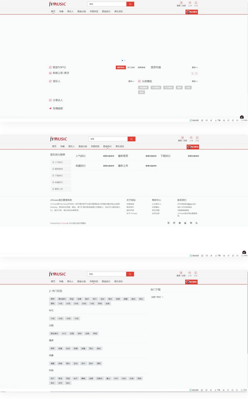Viewport: 248px width, 399px height.
Task: Click the next arrow in 新碟上架 section
Action: [x=196, y=73]
